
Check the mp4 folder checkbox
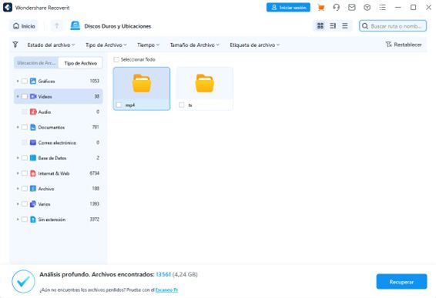(119, 105)
